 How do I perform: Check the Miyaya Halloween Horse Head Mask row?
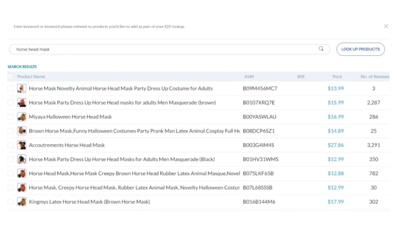coord(10,117)
